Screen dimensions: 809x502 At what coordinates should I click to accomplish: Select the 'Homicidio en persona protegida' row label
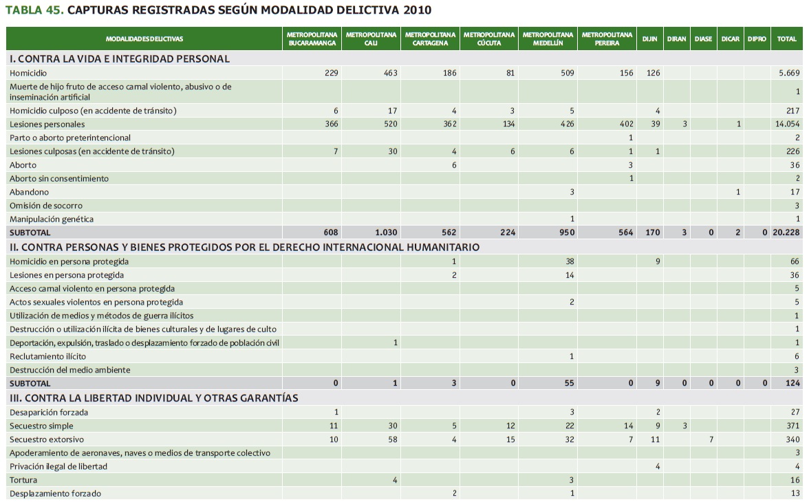69,261
